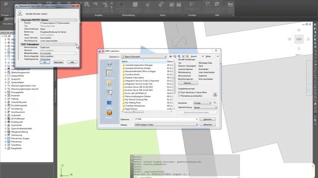The height and width of the screenshot is (178, 318).
Task: Click the delete X icon in save dialog toolbar
Action: pyautogui.click(x=183, y=56)
